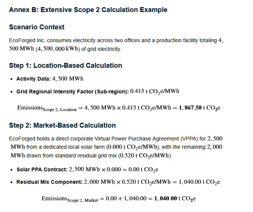The width and height of the screenshot is (253, 212).
Task: Click the Annex B title heading
Action: coord(88,10)
